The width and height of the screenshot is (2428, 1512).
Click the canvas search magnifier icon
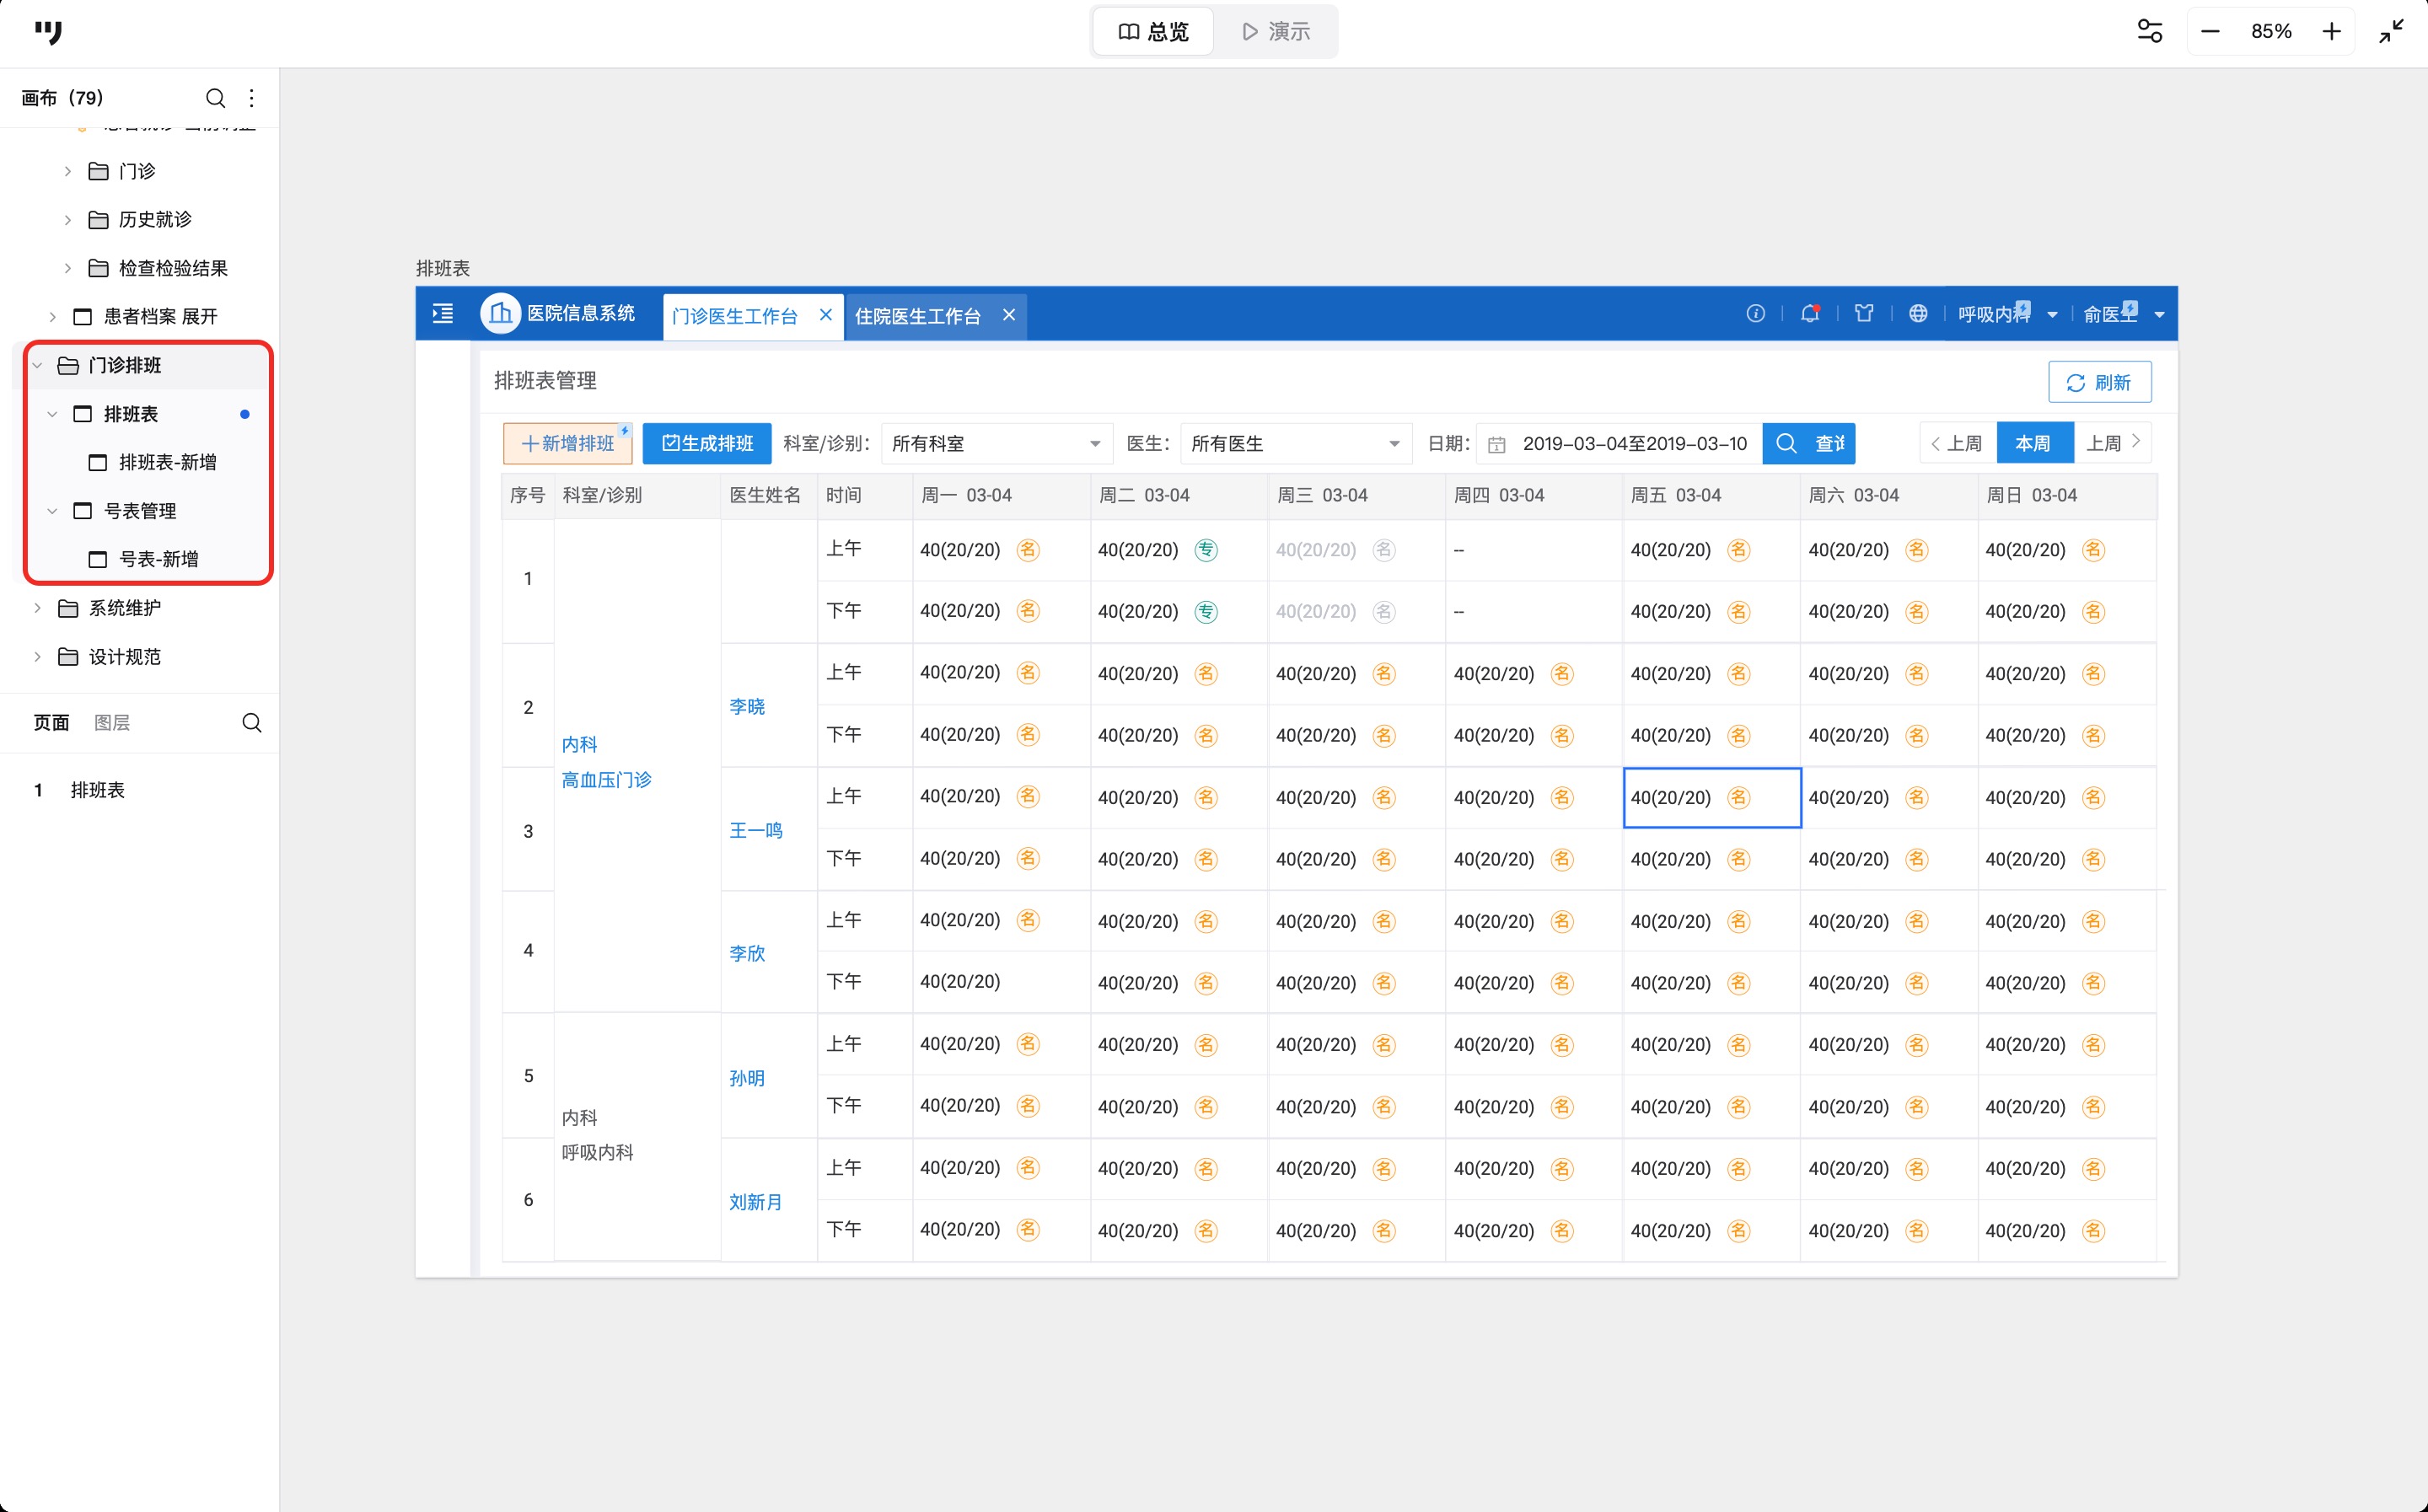[215, 98]
